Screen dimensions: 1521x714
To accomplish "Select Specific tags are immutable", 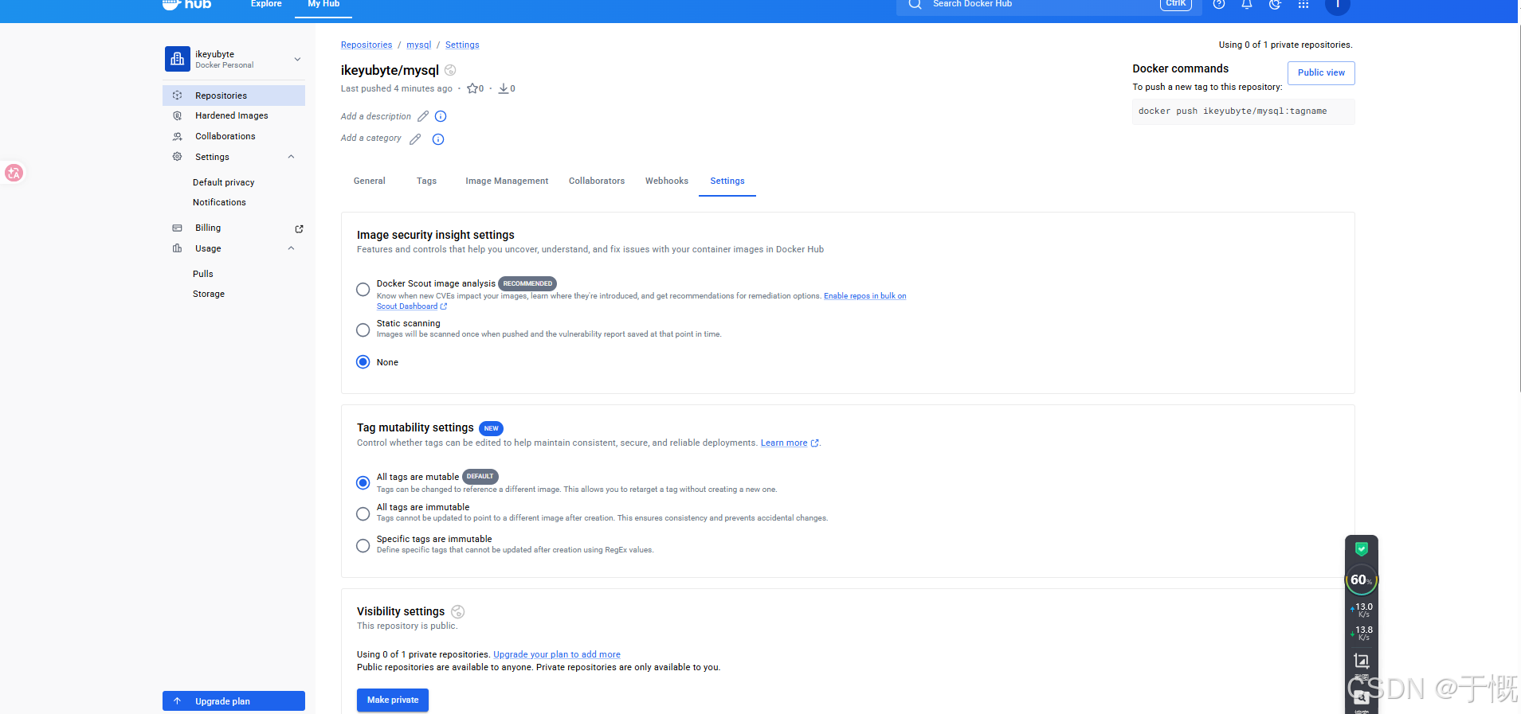I will (x=363, y=545).
